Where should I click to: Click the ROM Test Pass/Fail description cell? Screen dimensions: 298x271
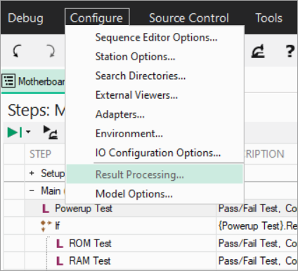(257, 243)
